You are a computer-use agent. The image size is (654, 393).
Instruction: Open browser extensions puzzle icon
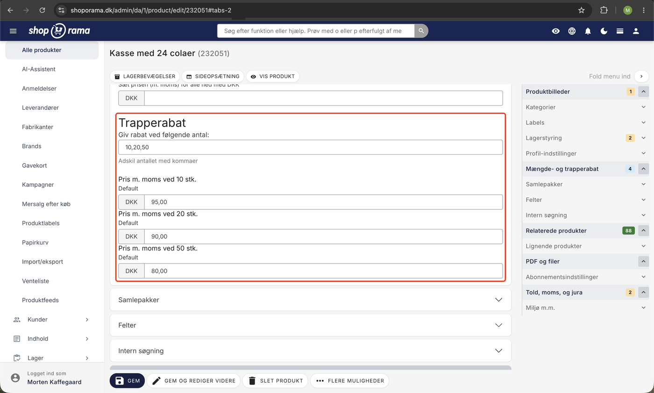click(604, 10)
